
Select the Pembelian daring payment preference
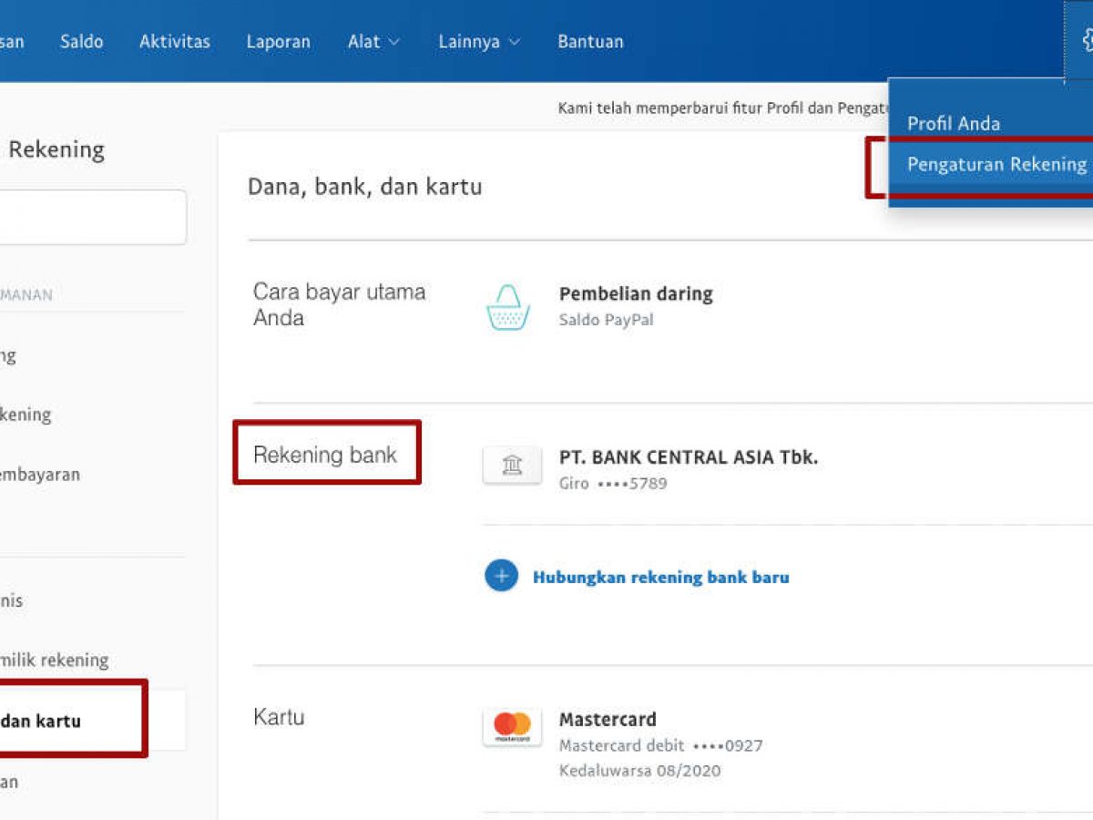(636, 293)
